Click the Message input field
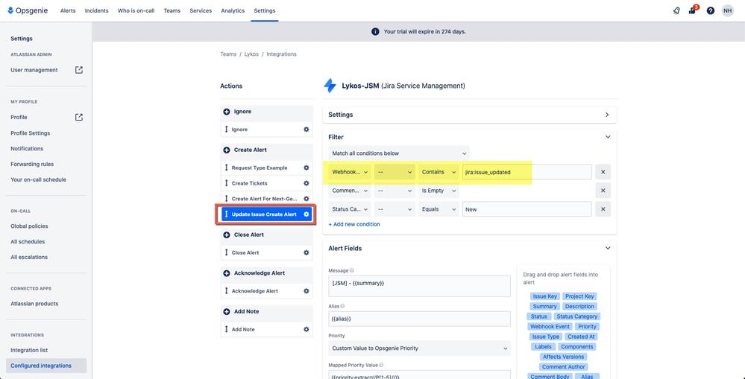The height and width of the screenshot is (379, 745). (420, 286)
